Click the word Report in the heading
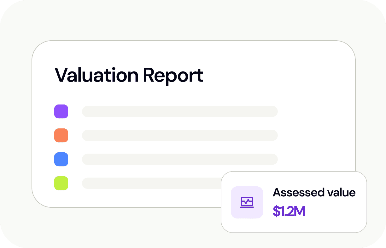The image size is (386, 248). click(173, 75)
